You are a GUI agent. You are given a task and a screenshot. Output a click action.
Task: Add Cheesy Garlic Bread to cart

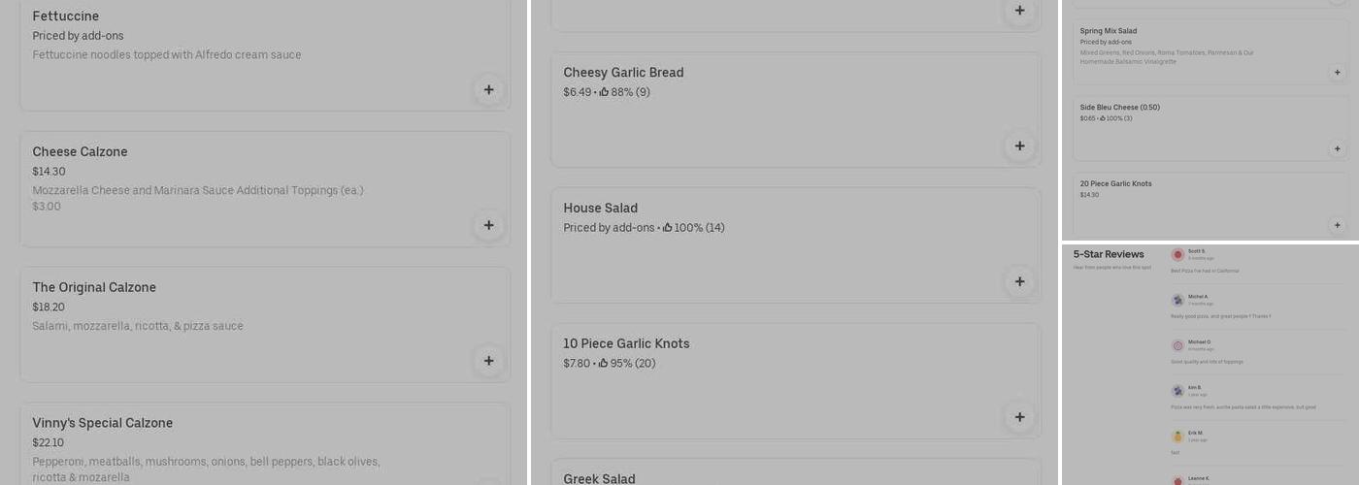click(x=1019, y=146)
